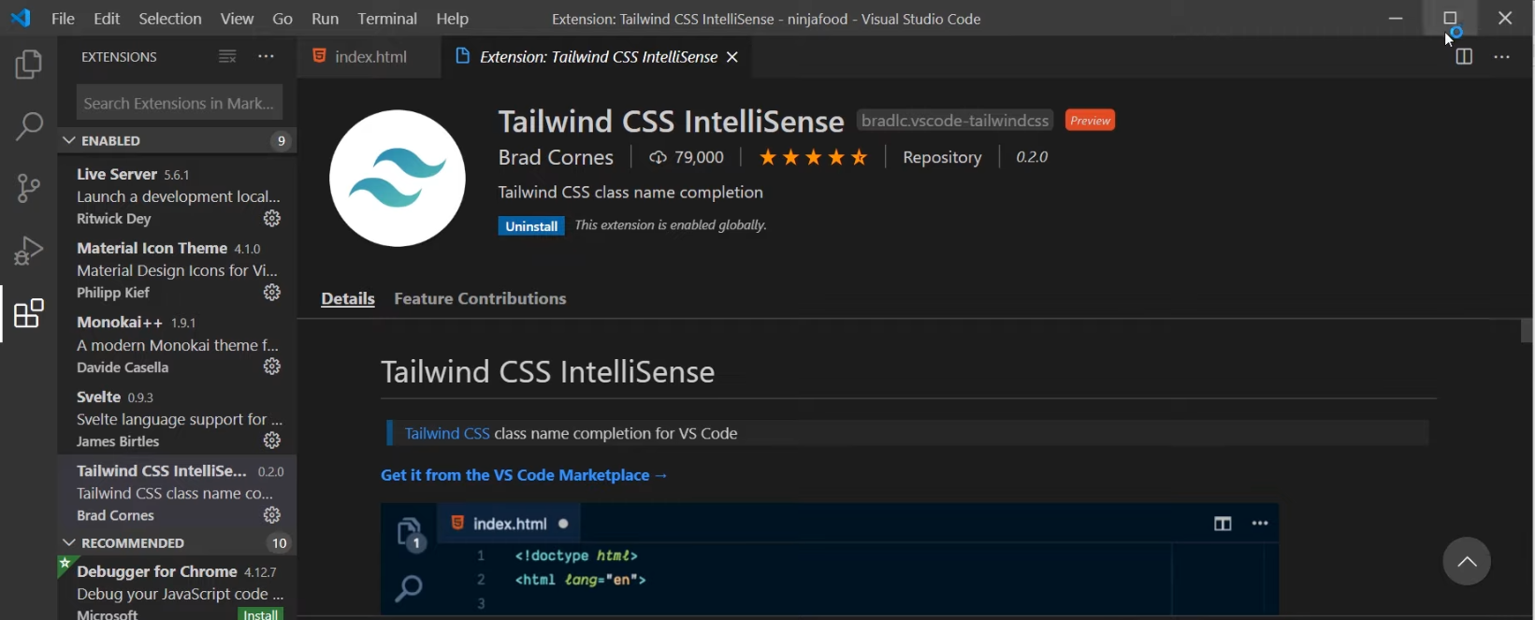Select Tailwind CSS IntelliSense in the sidebar list
Screen dimensions: 1535x620
coord(178,493)
